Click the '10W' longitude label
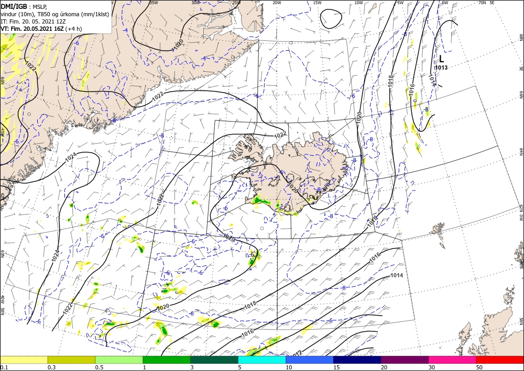 (x=358, y=3)
